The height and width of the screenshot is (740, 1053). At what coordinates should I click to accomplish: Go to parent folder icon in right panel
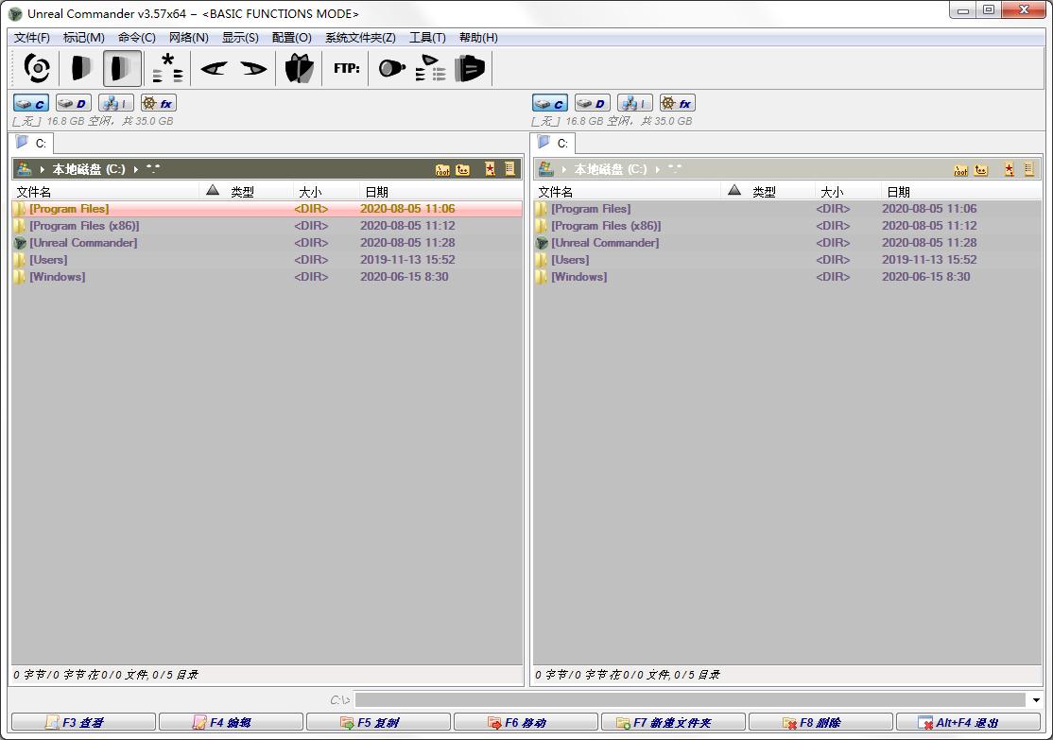(981, 170)
